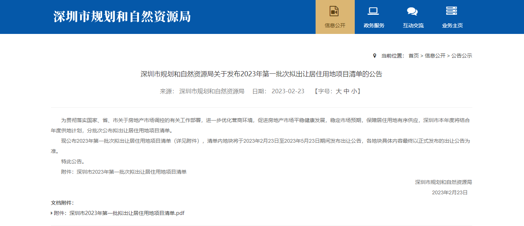Click the 深圳市规划和自然资源局 site logo
The image size is (524, 226).
122,17
